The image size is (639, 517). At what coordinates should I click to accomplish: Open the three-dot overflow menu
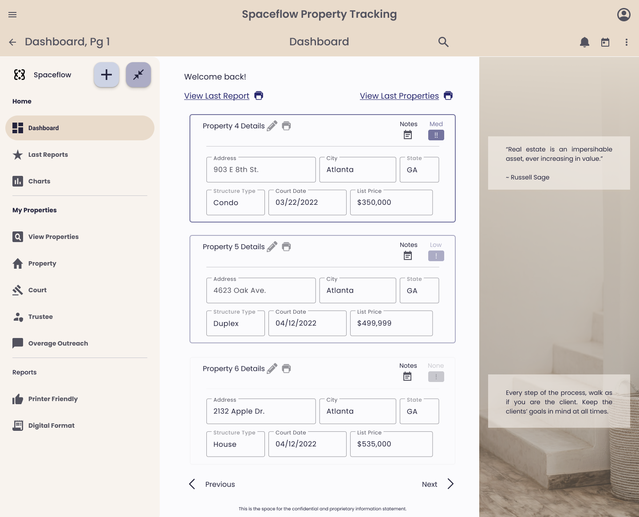pos(627,42)
